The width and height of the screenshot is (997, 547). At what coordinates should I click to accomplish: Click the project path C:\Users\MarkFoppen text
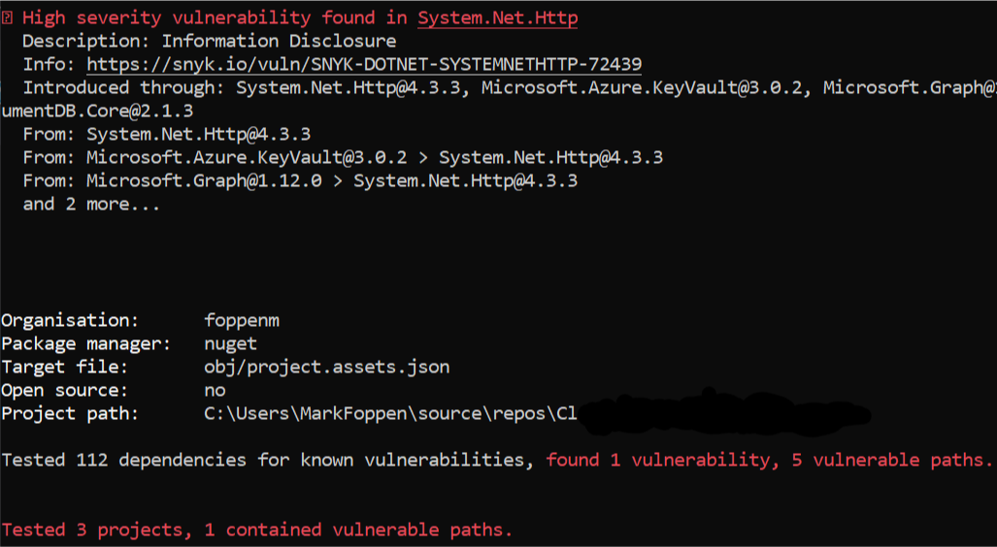[x=390, y=413]
